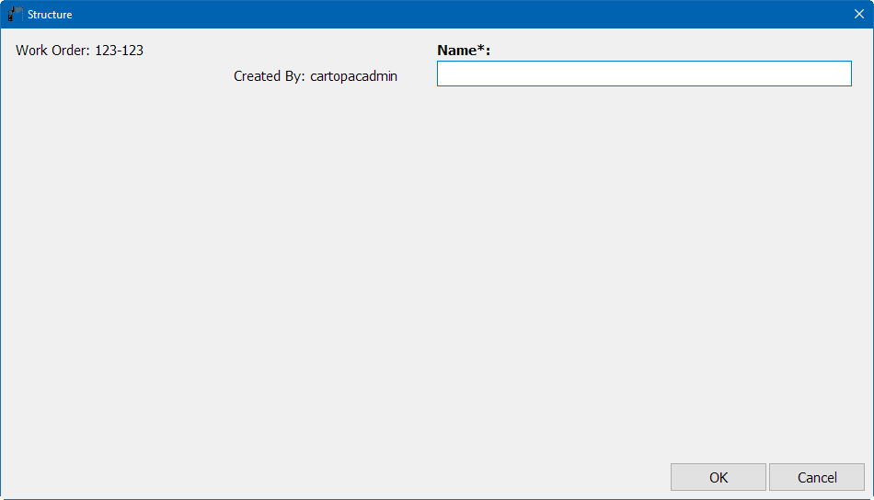Click the work order number 123-123
This screenshot has height=500, width=874.
coord(120,51)
